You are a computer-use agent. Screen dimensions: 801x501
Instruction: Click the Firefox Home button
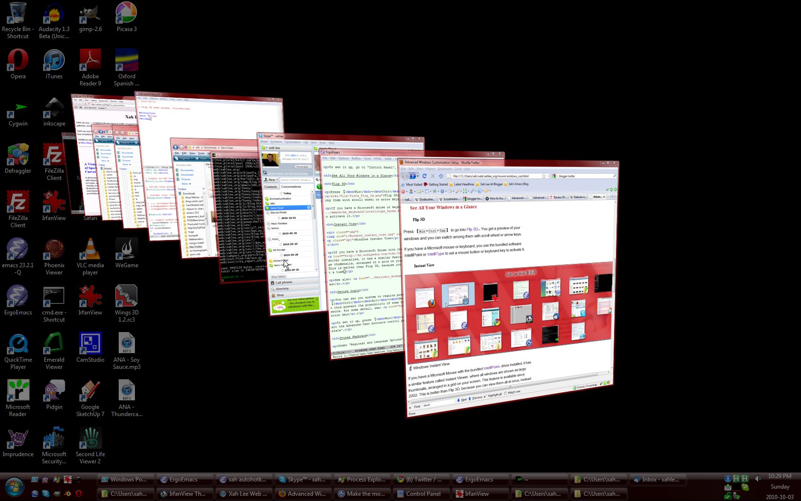(441, 176)
